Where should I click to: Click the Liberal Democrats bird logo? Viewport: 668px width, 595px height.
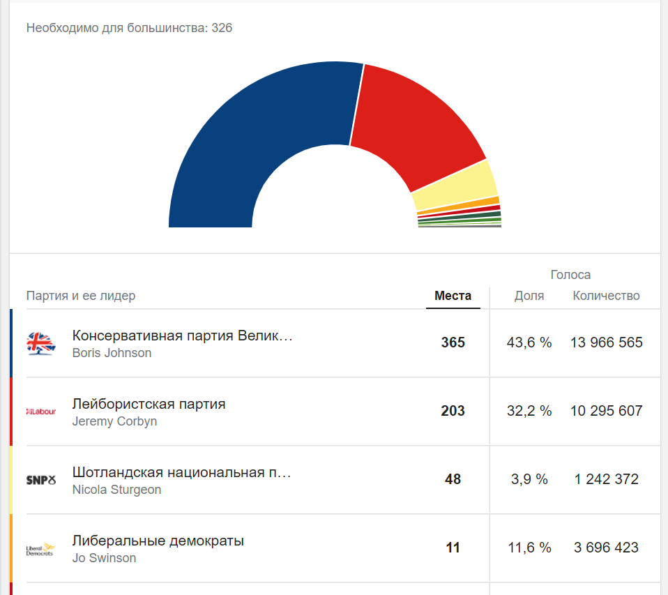tap(40, 549)
